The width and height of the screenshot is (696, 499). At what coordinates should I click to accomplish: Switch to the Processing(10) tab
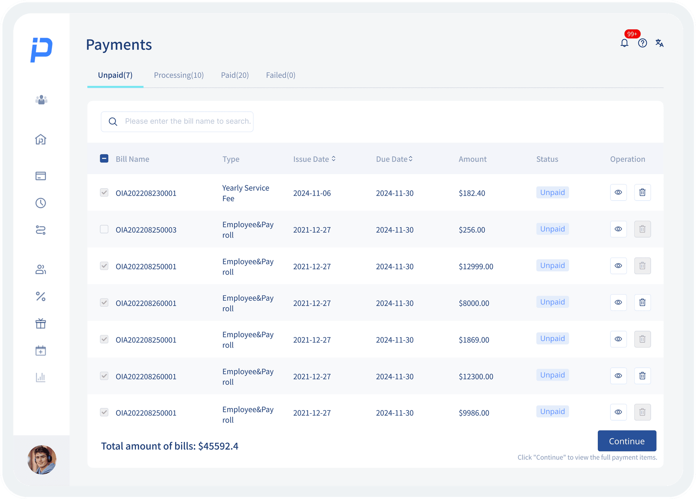click(x=179, y=75)
